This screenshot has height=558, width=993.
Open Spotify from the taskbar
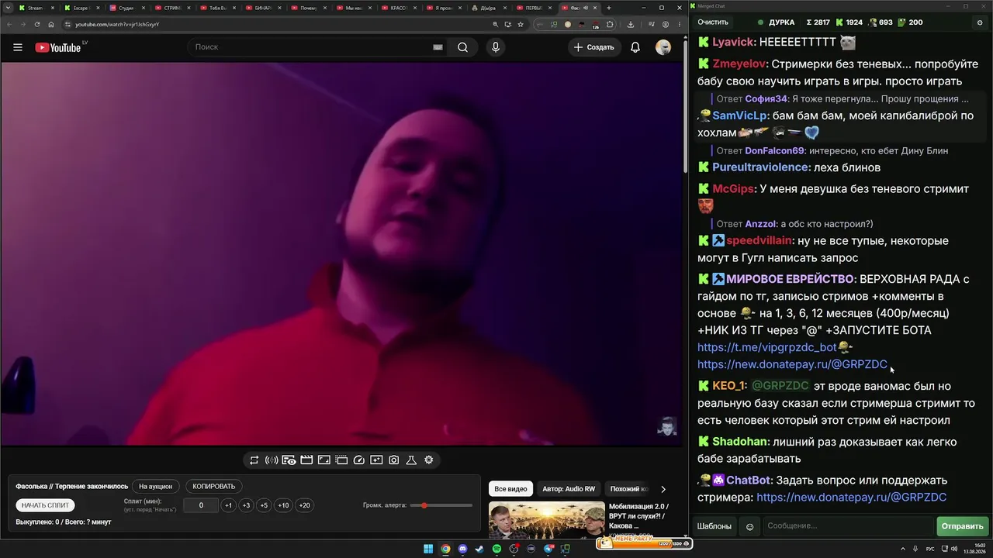pyautogui.click(x=497, y=549)
